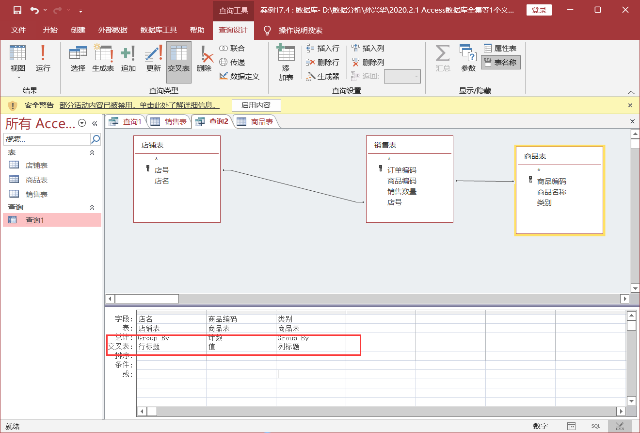
Task: Toggle 汇总 totals row
Action: 443,58
